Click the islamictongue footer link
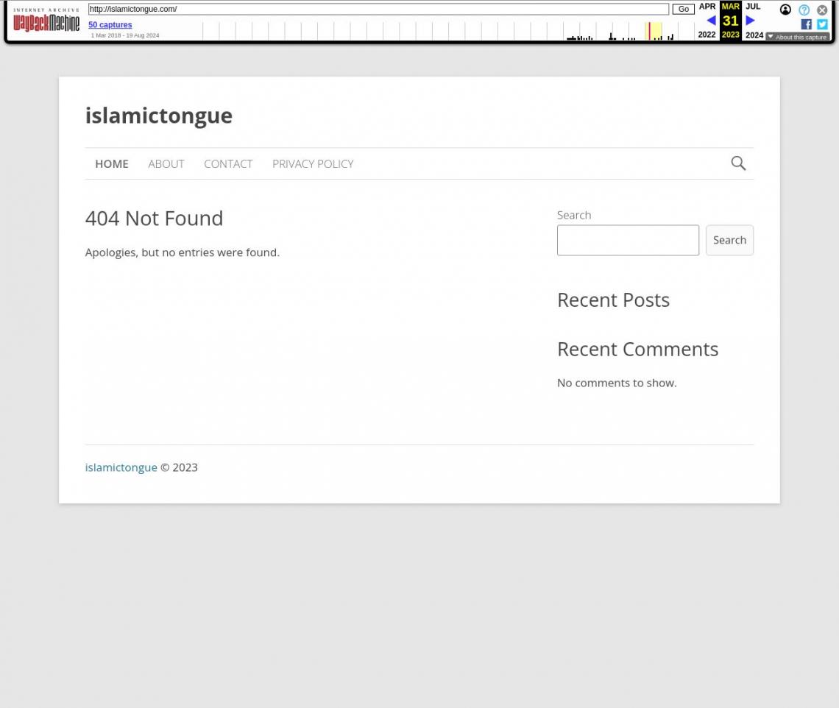The image size is (839, 708). pos(121,467)
